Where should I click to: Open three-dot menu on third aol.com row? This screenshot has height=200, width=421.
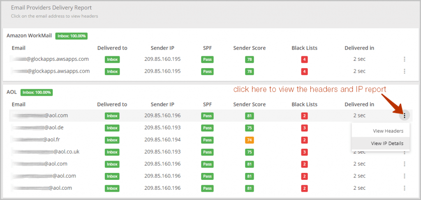click(405, 176)
